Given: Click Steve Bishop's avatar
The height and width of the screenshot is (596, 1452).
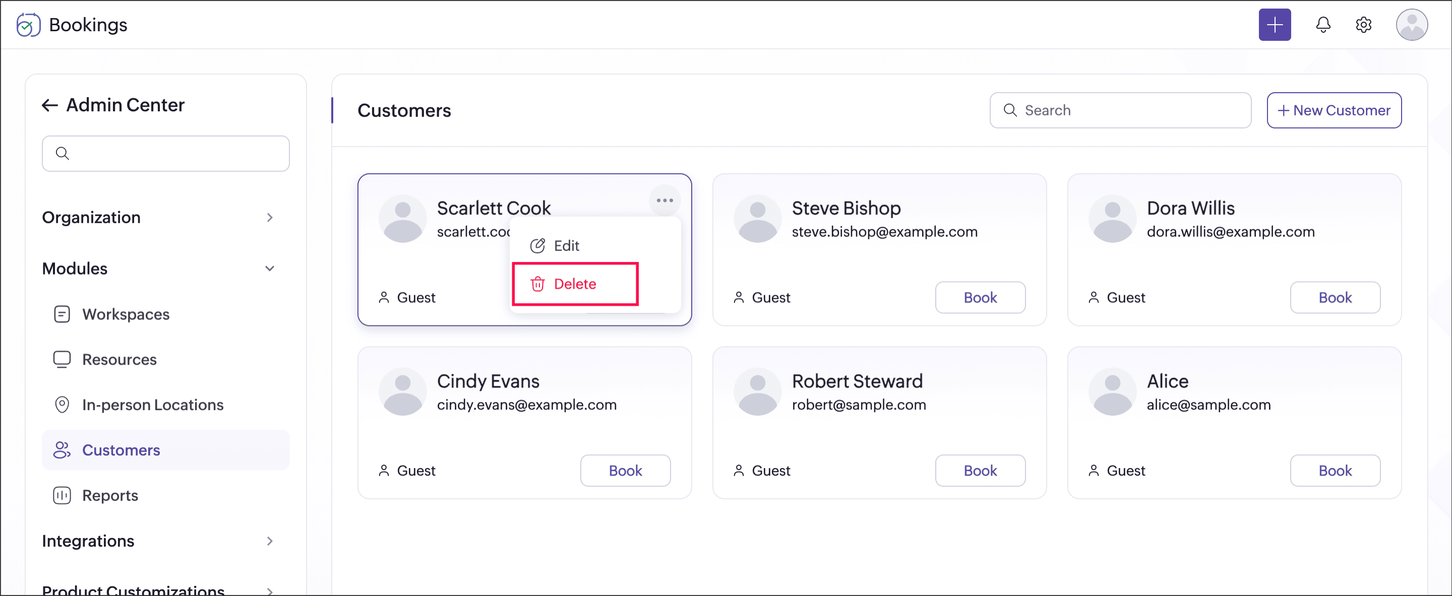Looking at the screenshot, I should pos(758,219).
